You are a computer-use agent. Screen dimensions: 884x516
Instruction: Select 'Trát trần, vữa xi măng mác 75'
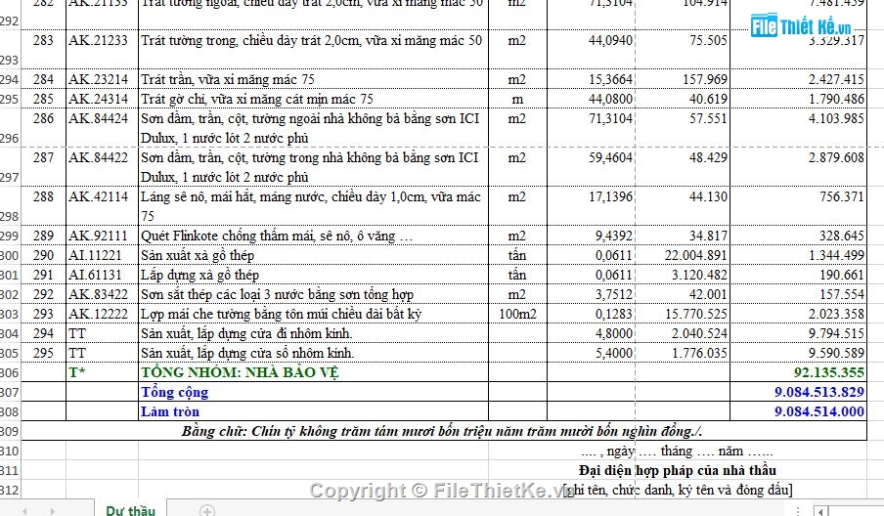[314, 79]
